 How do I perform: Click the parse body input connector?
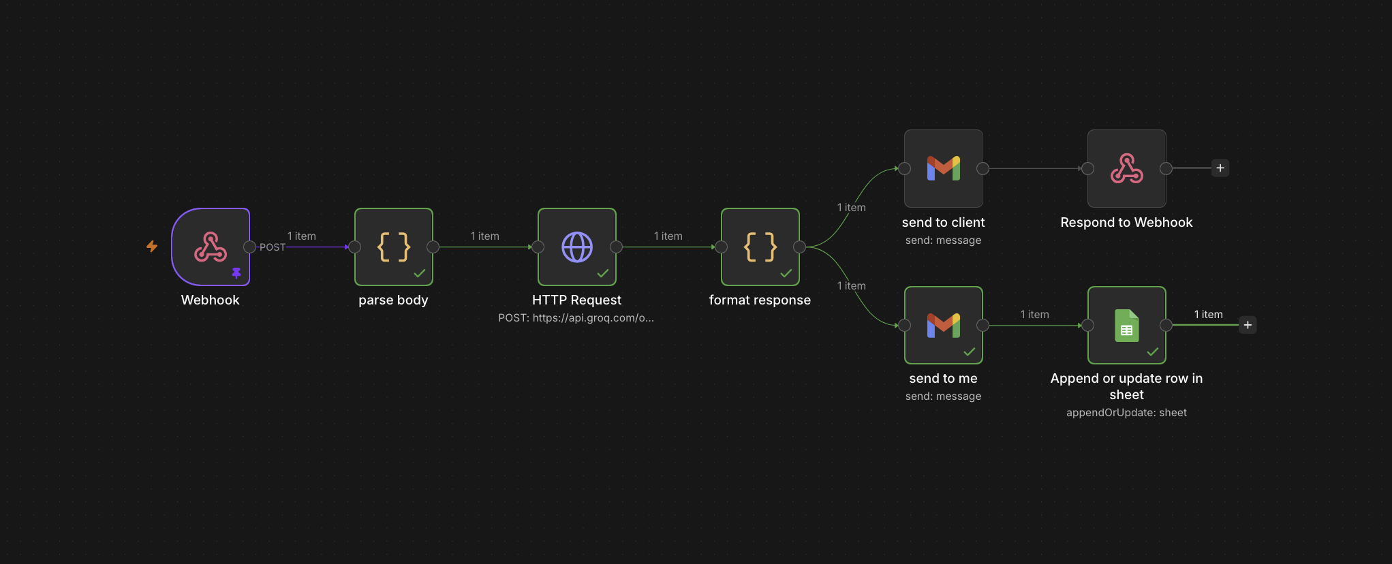pyautogui.click(x=355, y=247)
